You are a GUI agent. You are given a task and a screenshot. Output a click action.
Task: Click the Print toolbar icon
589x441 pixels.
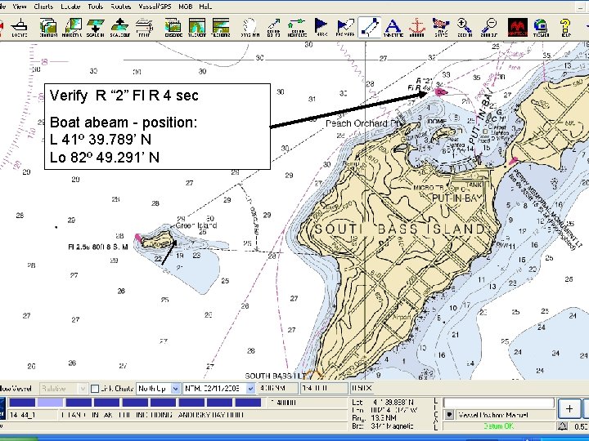[x=144, y=28]
